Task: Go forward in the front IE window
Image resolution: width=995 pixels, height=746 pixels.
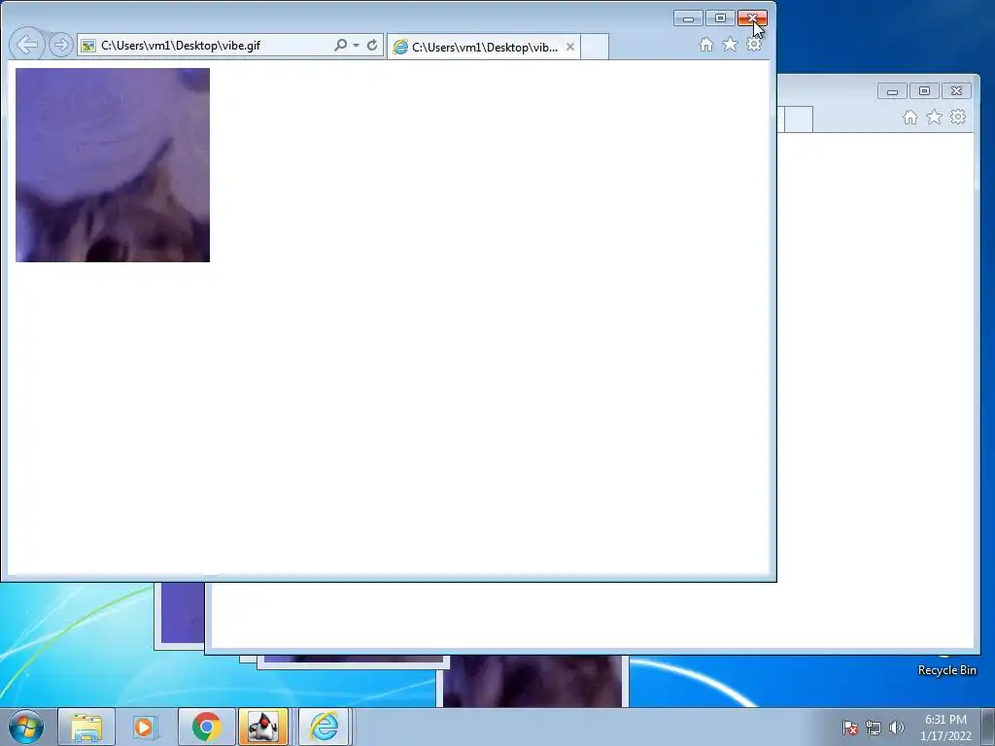Action: [x=61, y=45]
